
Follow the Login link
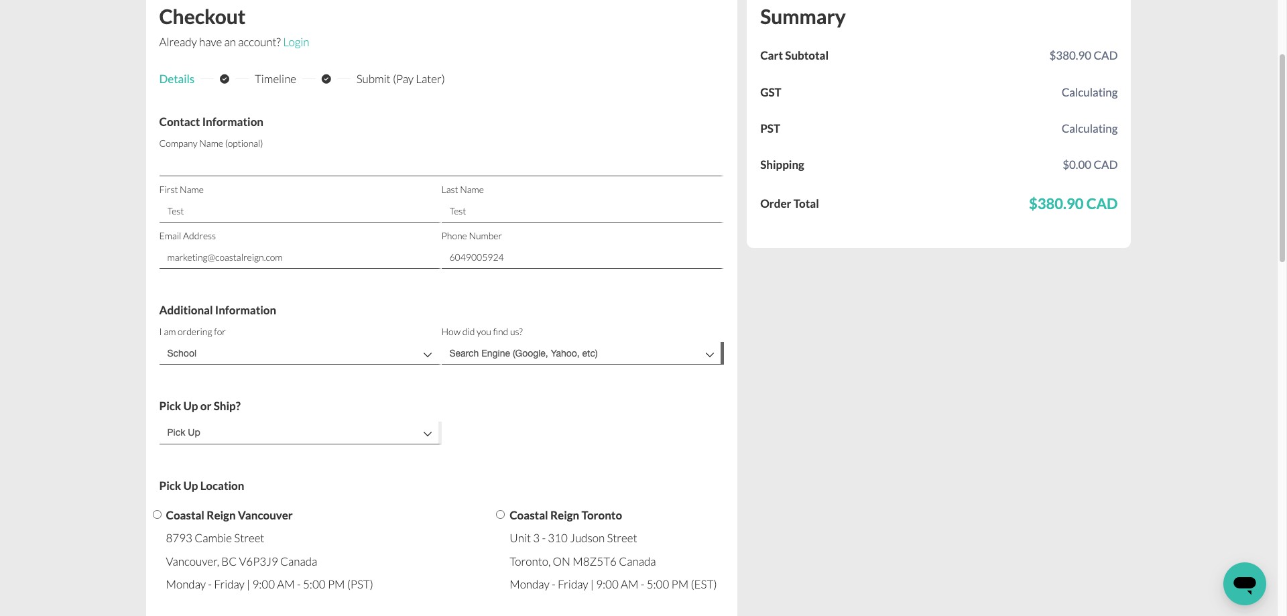click(296, 42)
